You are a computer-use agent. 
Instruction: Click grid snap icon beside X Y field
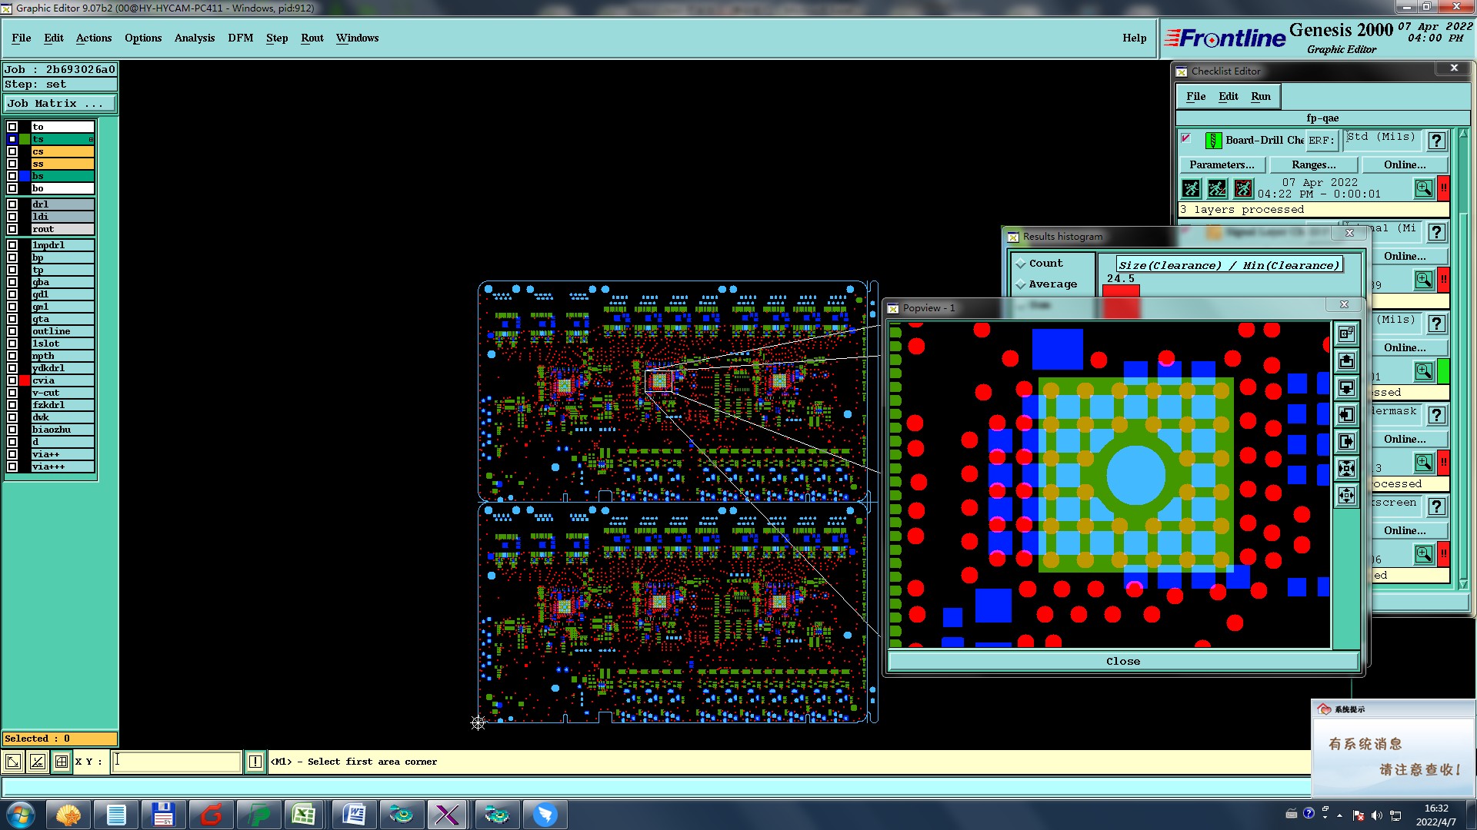tap(62, 762)
